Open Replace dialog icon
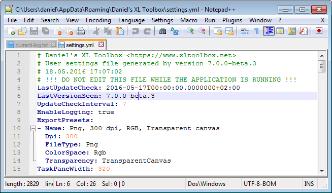Viewport: 332px width, 193px height. 175,31
